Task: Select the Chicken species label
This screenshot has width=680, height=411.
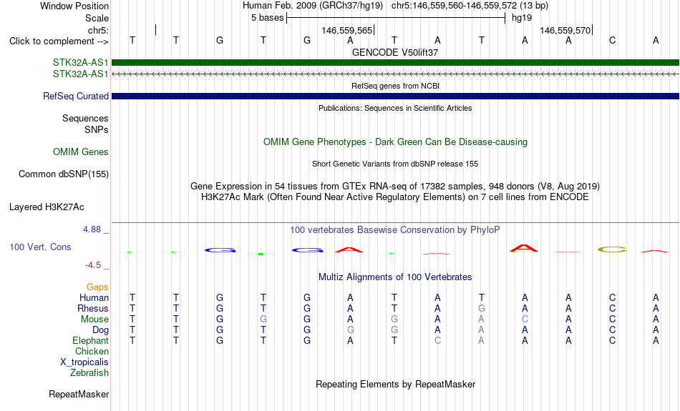Action: tap(92, 351)
